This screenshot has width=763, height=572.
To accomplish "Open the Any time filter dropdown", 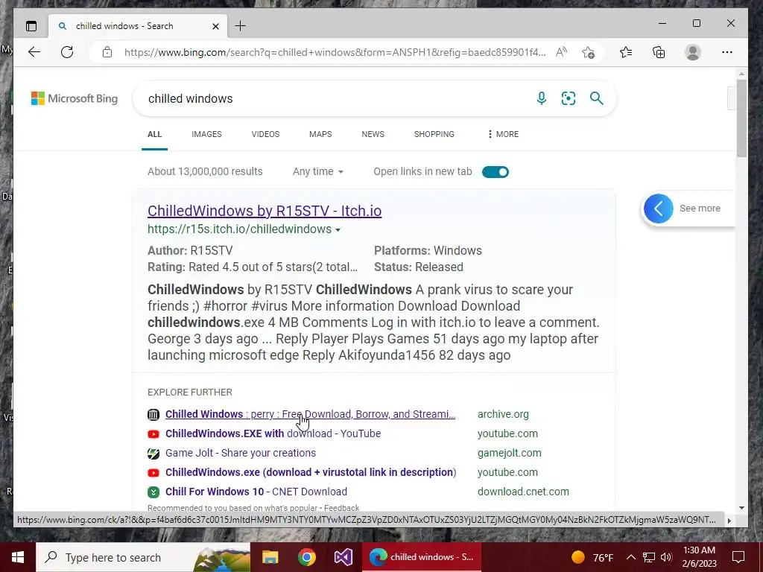I will (x=317, y=172).
